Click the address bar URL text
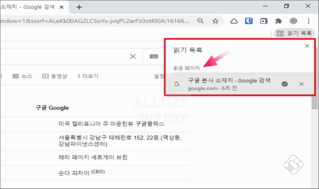This screenshot has width=319, height=189. (x=95, y=21)
